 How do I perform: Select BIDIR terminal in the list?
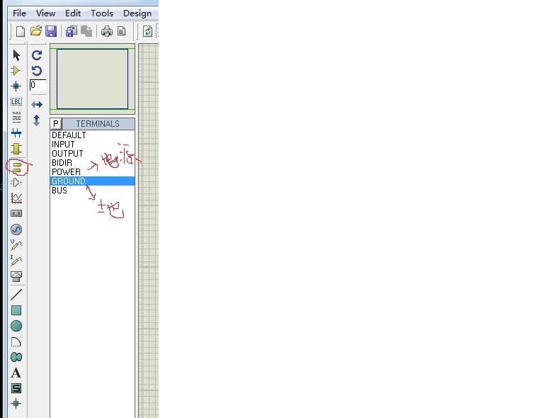click(x=92, y=163)
